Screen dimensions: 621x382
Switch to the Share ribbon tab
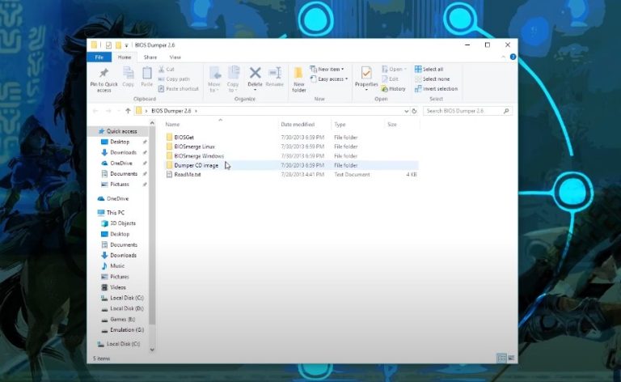pyautogui.click(x=150, y=57)
